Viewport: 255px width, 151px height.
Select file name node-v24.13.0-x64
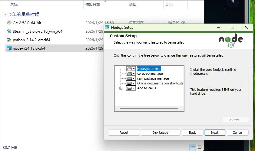pos(29,48)
